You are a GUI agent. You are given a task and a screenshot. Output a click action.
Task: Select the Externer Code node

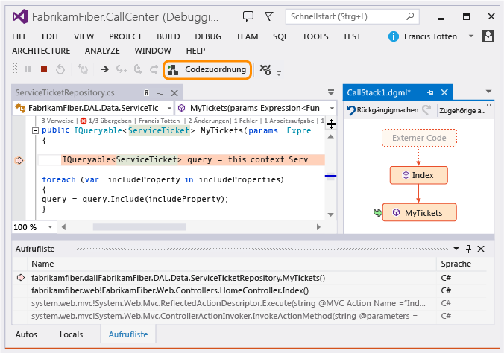tap(419, 138)
